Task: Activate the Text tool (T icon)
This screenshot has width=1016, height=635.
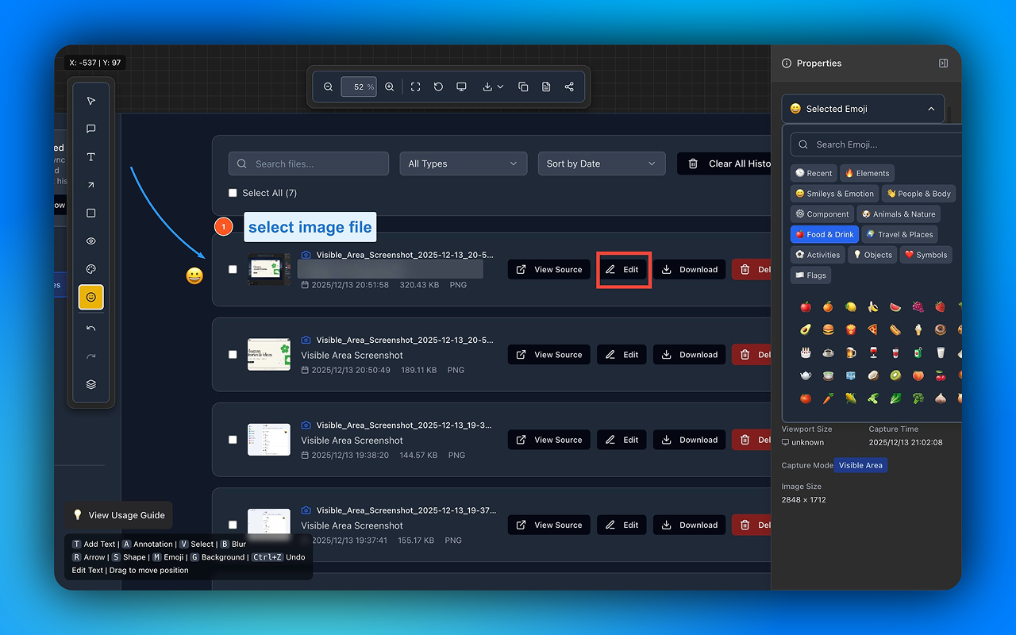Action: click(x=91, y=157)
